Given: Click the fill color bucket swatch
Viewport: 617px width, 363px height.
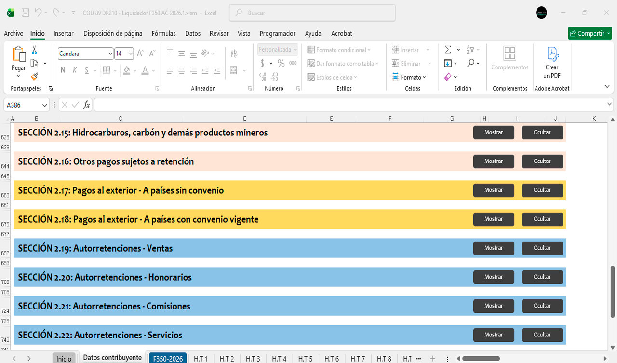Looking at the screenshot, I should point(126,70).
